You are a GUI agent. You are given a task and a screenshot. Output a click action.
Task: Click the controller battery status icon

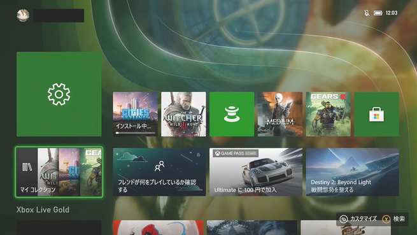[x=378, y=13]
